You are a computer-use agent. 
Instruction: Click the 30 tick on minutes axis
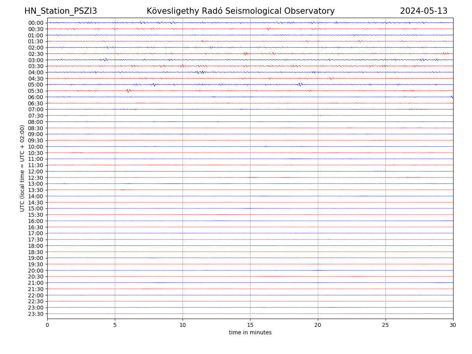click(x=453, y=325)
